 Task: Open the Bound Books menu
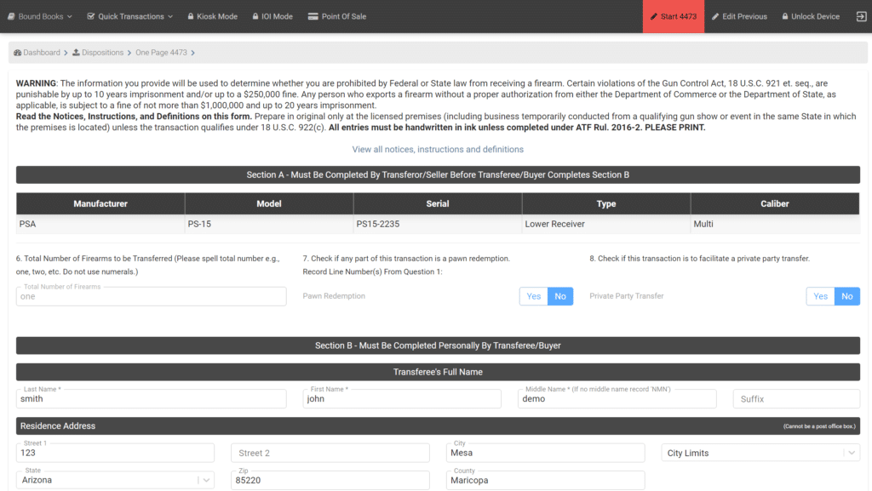point(39,15)
